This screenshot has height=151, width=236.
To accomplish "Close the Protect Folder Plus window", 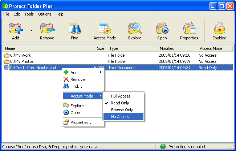I will 230,6.
